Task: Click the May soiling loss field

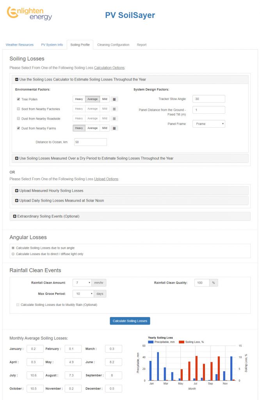Action: coord(73,362)
